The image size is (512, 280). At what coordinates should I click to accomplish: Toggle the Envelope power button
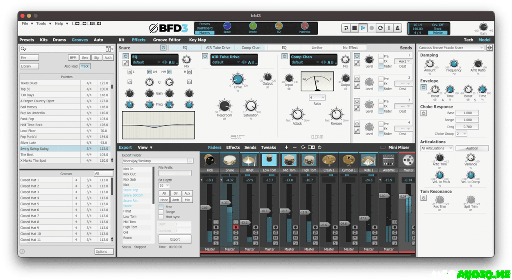[x=424, y=87]
